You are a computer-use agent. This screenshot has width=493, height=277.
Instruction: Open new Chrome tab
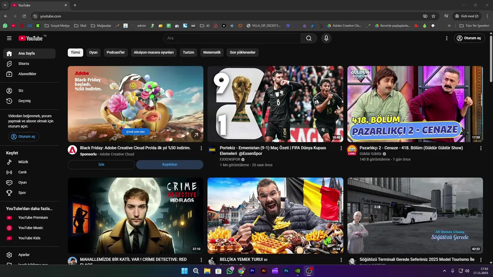click(75, 5)
